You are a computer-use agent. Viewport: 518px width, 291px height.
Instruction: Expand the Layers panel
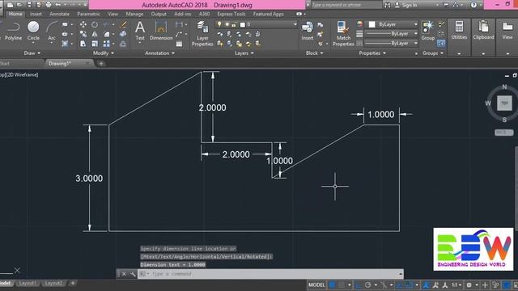pos(244,53)
